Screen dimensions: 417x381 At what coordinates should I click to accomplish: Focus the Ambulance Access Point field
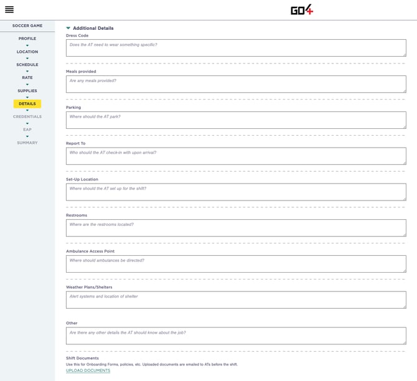tap(236, 264)
